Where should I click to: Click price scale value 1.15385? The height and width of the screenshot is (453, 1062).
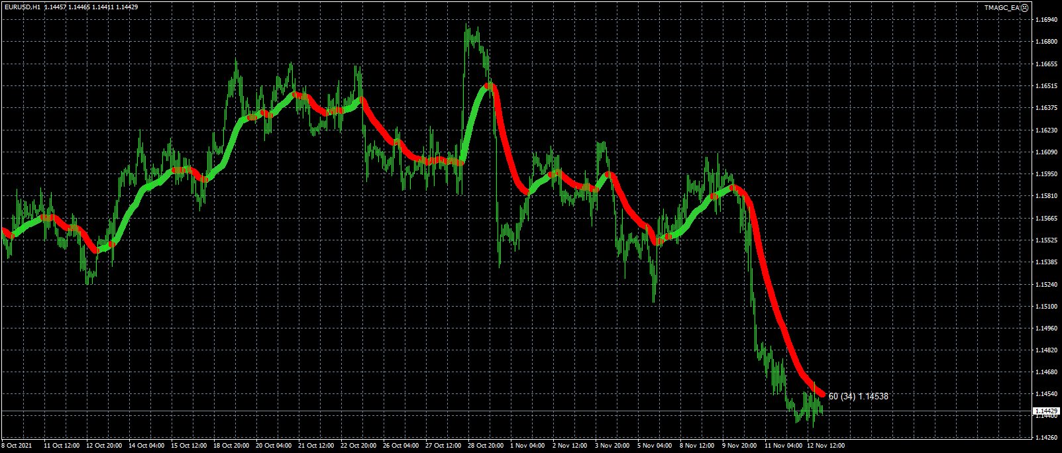tap(1046, 262)
